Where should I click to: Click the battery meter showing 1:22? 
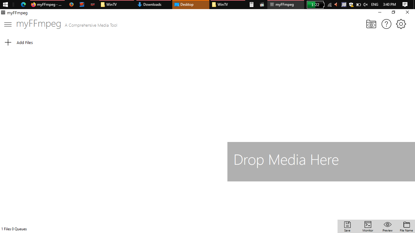pyautogui.click(x=315, y=5)
